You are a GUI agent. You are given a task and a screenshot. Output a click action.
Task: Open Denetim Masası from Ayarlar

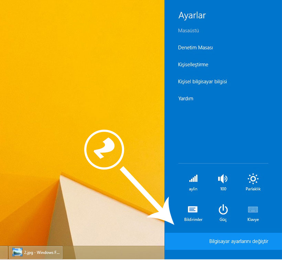point(195,48)
